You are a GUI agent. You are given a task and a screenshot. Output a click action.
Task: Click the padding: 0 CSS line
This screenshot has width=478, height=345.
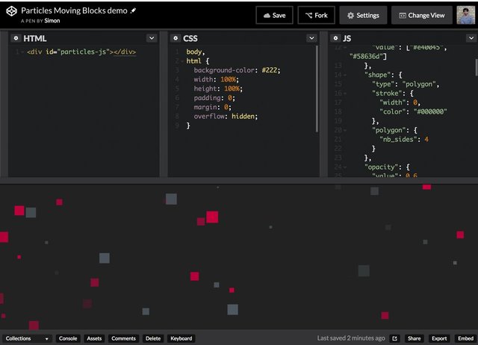(x=214, y=98)
